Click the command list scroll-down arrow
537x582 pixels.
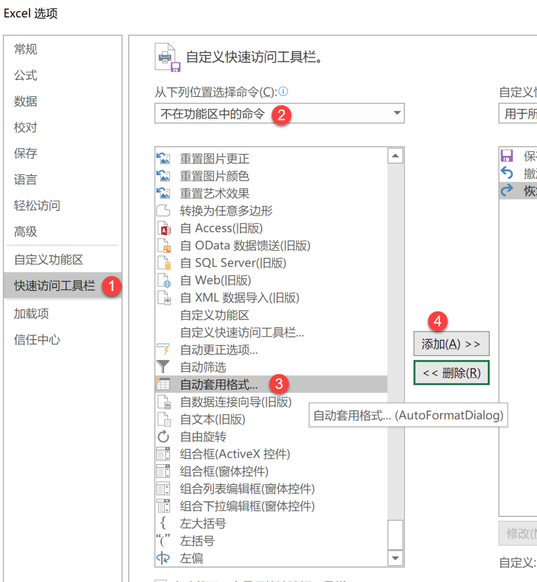(x=395, y=558)
